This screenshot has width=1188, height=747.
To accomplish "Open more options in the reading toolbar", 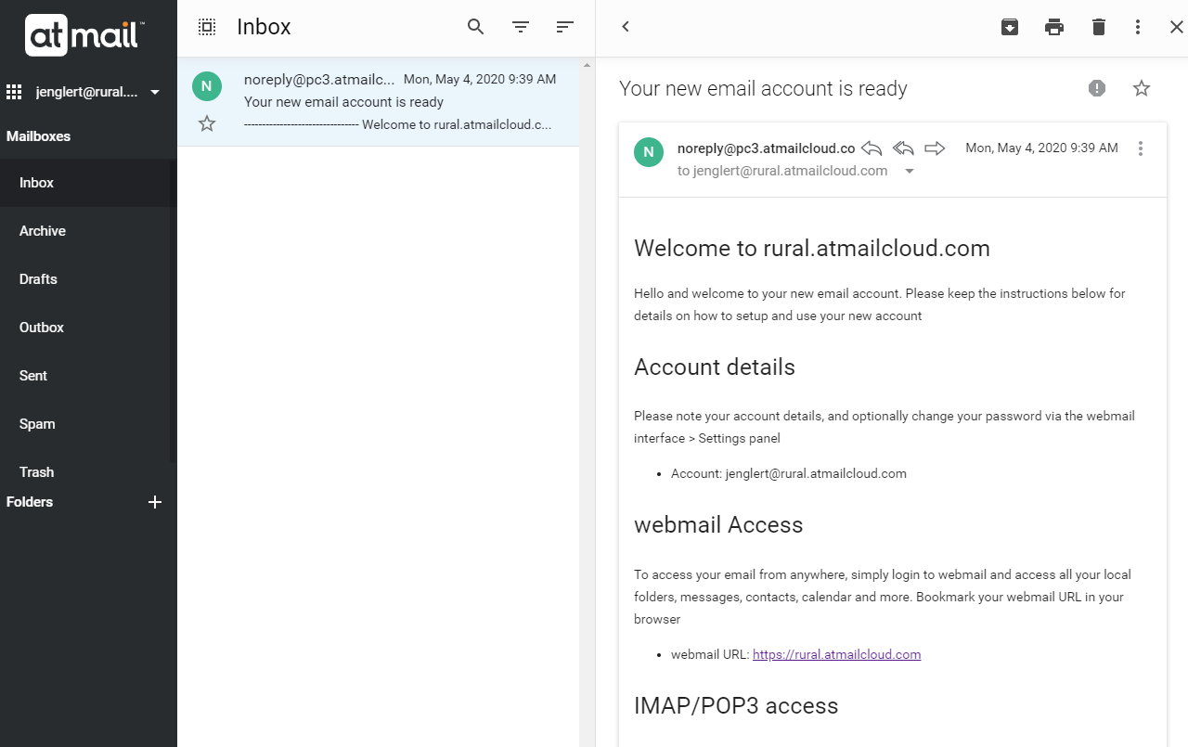I will [x=1138, y=27].
